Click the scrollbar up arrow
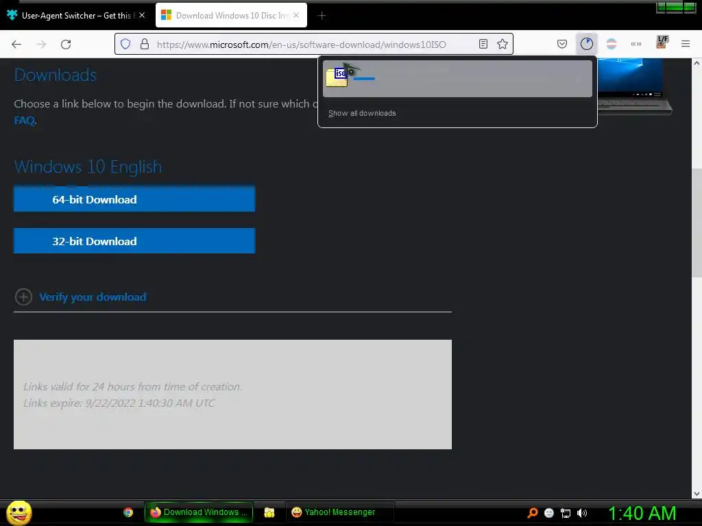The image size is (702, 526). [x=697, y=64]
